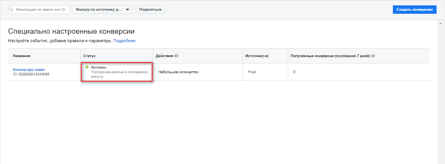
Task: Focus the Фильтрация по имени или ID field
Action: [x=39, y=10]
